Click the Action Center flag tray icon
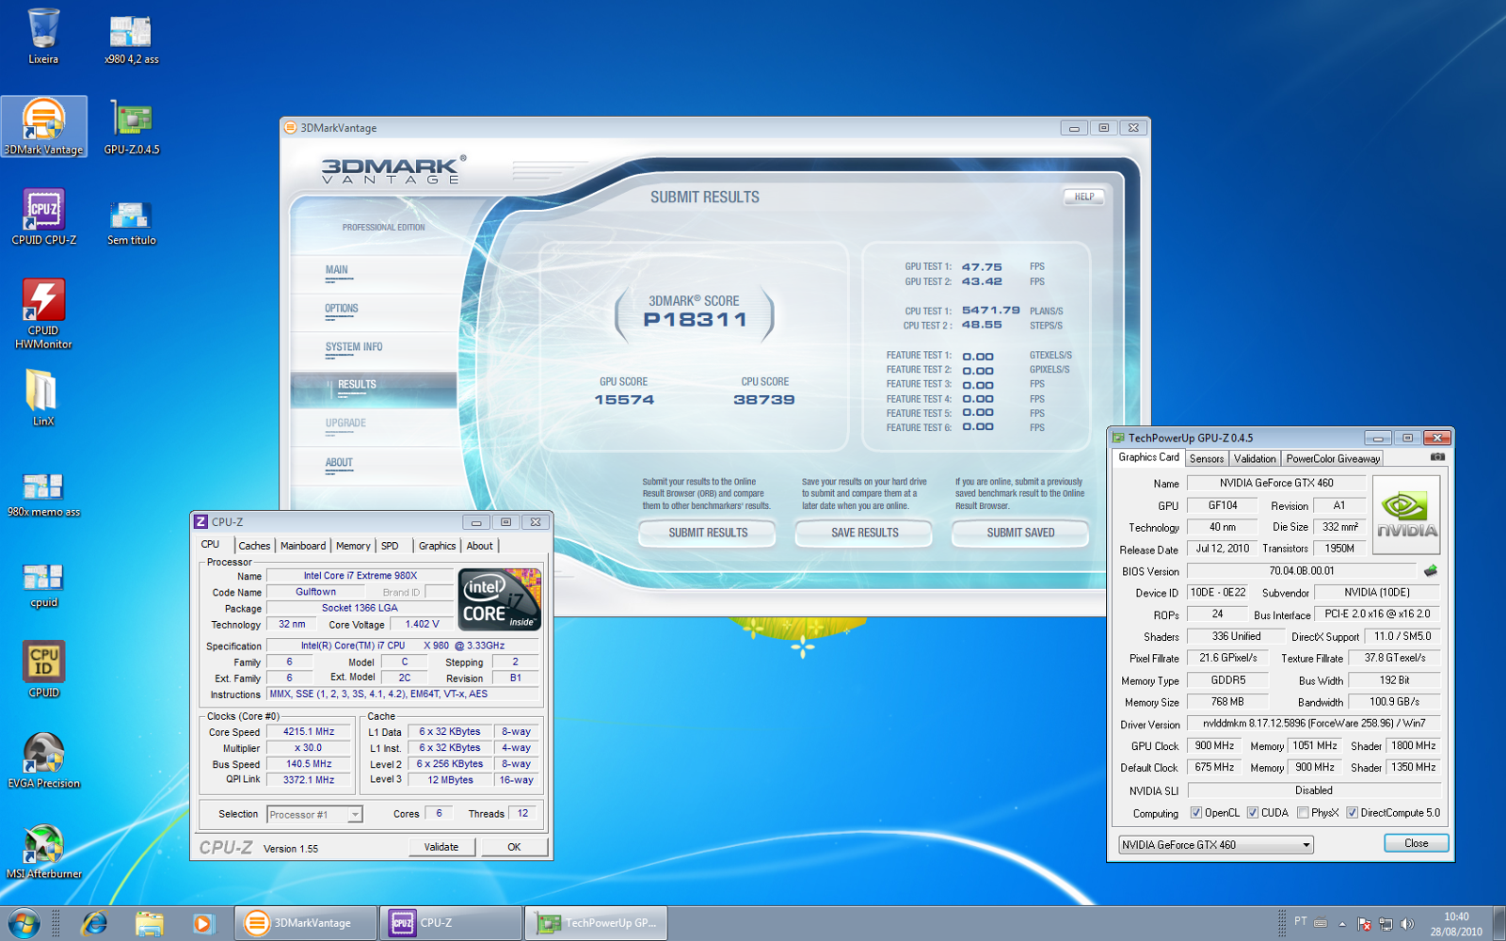 (1364, 924)
